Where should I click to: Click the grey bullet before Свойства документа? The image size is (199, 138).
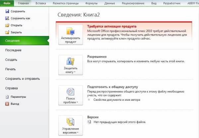tap(89, 100)
